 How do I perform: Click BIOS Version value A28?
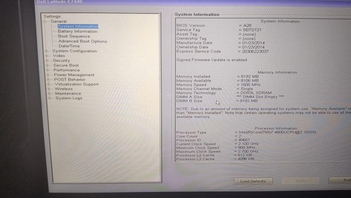click(247, 26)
